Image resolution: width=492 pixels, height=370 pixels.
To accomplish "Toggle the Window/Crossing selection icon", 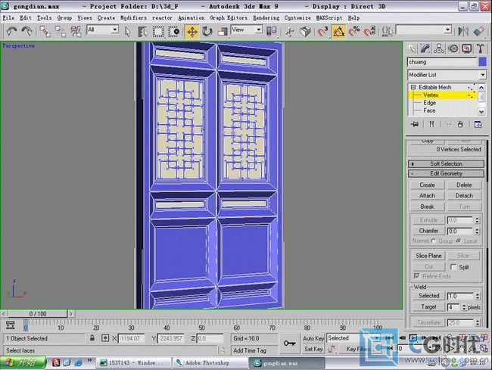I will pos(174,31).
